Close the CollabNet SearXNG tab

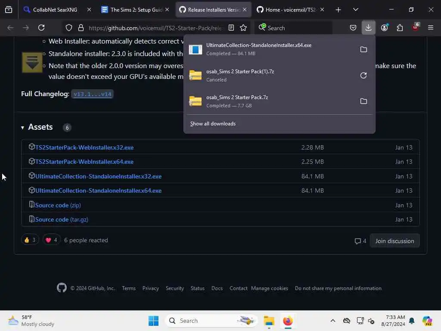click(x=89, y=9)
